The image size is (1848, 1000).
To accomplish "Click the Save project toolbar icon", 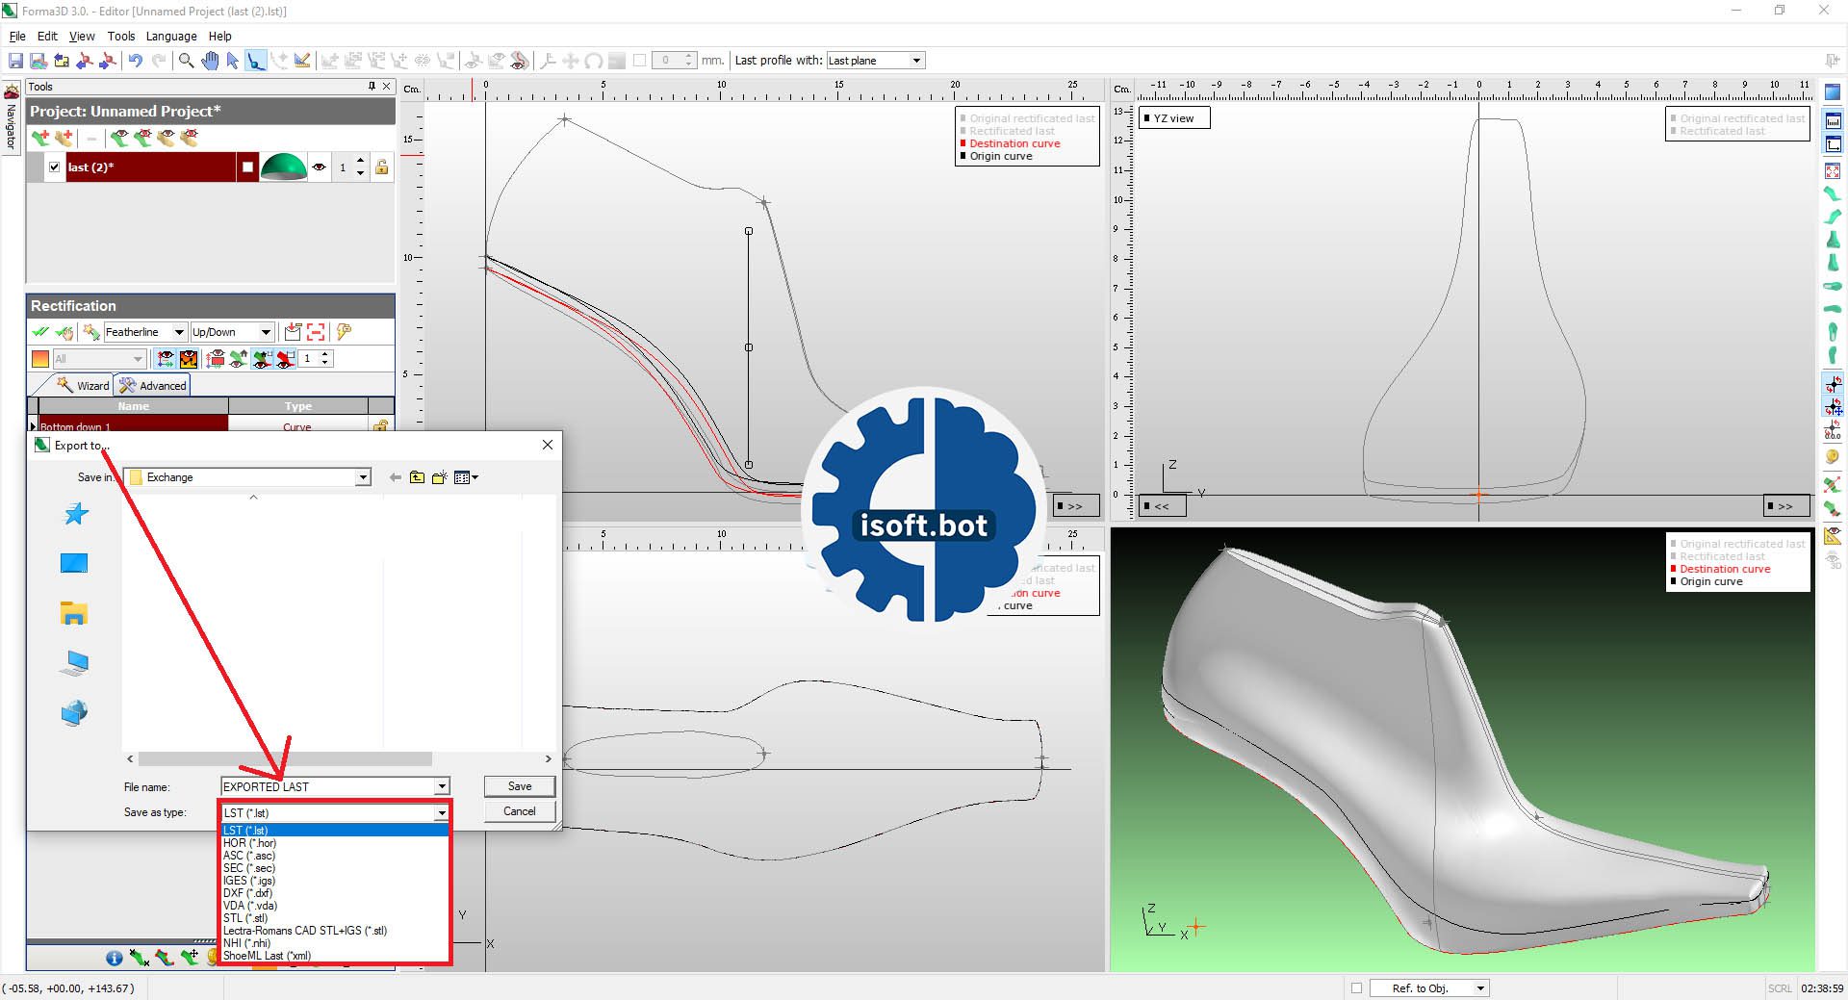I will pos(15,61).
